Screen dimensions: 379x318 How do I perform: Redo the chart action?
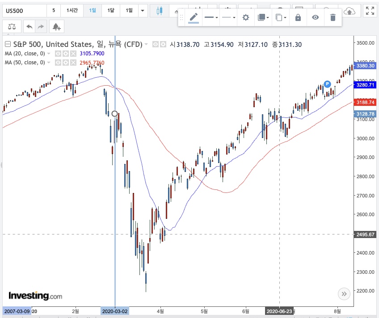coord(41,26)
